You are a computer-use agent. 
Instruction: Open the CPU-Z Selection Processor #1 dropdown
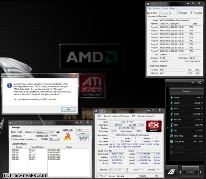[118, 170]
